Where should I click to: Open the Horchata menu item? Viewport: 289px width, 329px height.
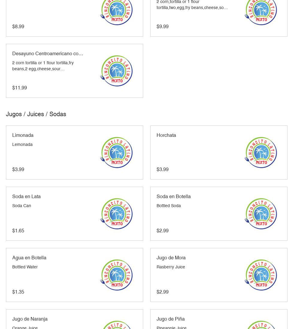tap(166, 135)
